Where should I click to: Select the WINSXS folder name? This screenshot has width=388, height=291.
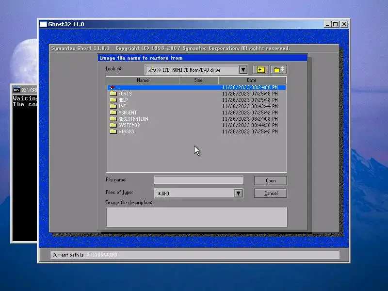pos(126,131)
